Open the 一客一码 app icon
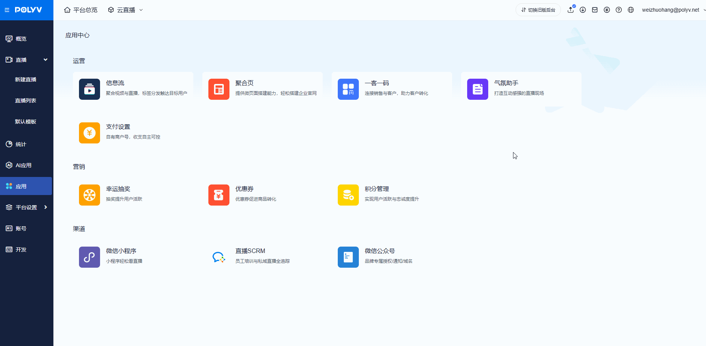Viewport: 706px width, 346px height. click(x=348, y=89)
